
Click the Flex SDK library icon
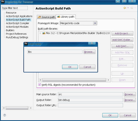(x=44, y=33)
